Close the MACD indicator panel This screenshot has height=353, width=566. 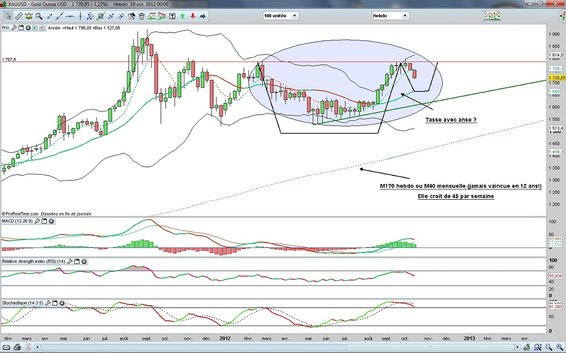[x=51, y=221]
